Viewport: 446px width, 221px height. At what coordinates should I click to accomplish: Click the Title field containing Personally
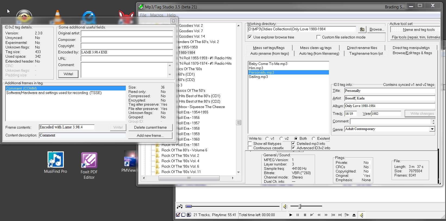(x=390, y=91)
